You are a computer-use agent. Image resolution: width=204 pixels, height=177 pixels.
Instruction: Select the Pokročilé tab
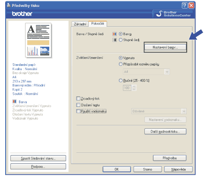point(98,24)
